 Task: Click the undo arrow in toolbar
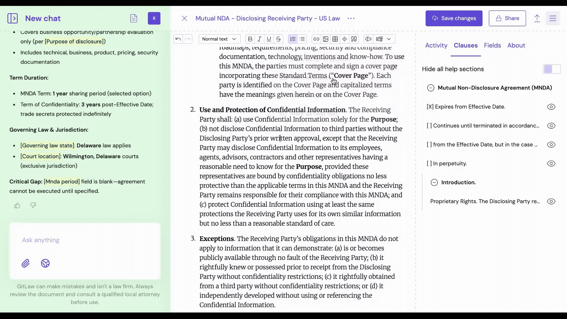click(178, 39)
